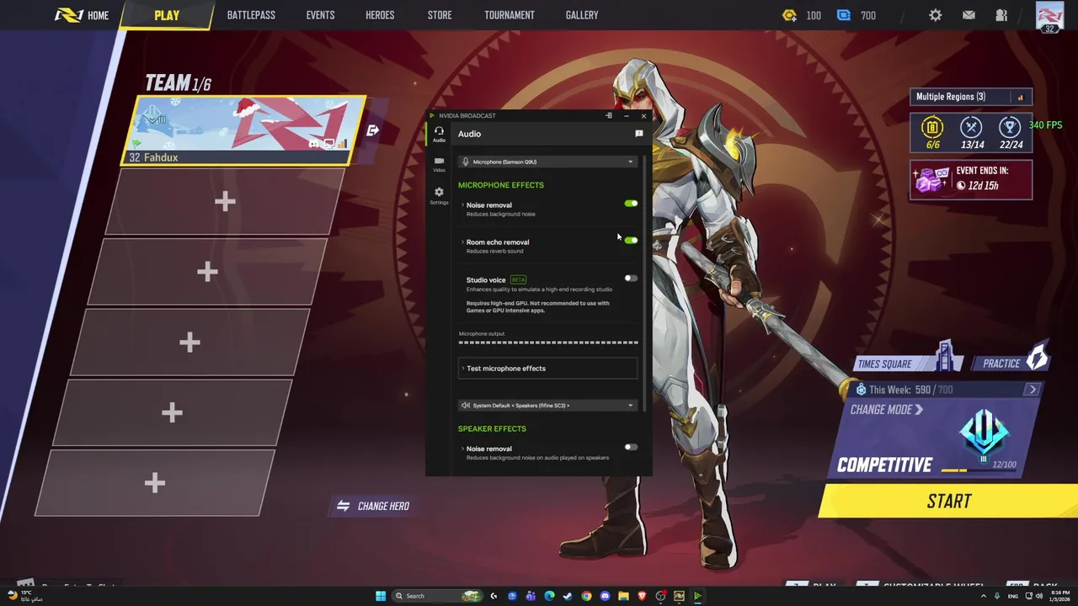Click the Microphone output level meter
This screenshot has height=606, width=1078.
click(548, 343)
